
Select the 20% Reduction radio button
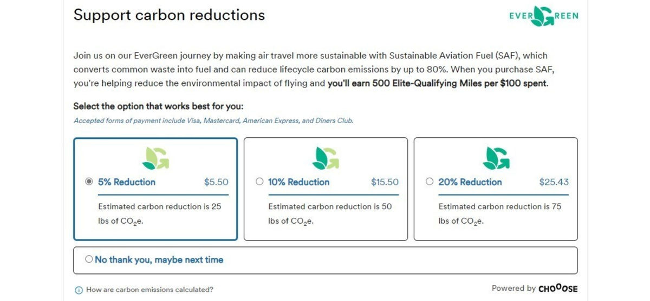click(x=430, y=182)
